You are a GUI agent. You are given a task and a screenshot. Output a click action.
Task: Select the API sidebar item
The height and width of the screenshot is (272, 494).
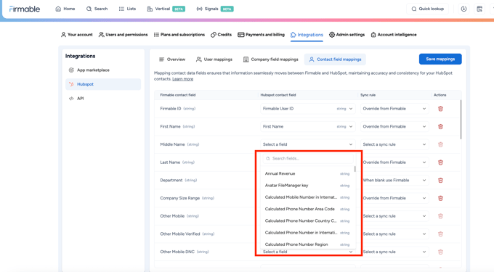click(81, 99)
